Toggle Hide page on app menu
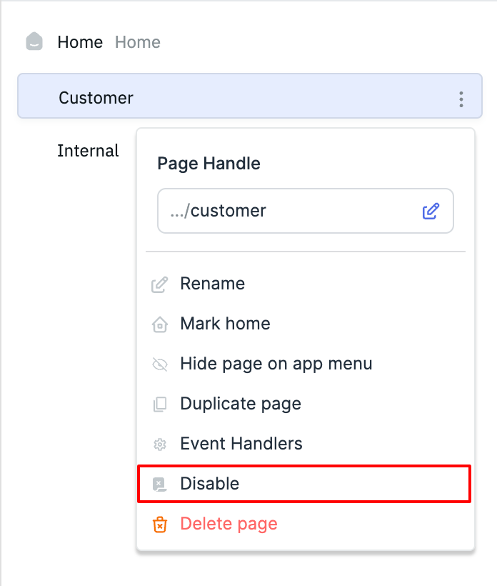This screenshot has width=497, height=586. click(x=276, y=364)
